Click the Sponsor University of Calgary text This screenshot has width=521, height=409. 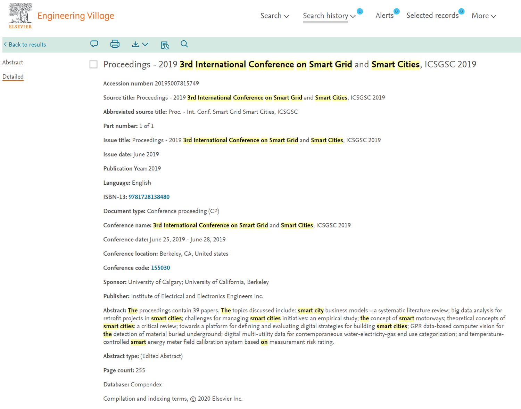198,282
